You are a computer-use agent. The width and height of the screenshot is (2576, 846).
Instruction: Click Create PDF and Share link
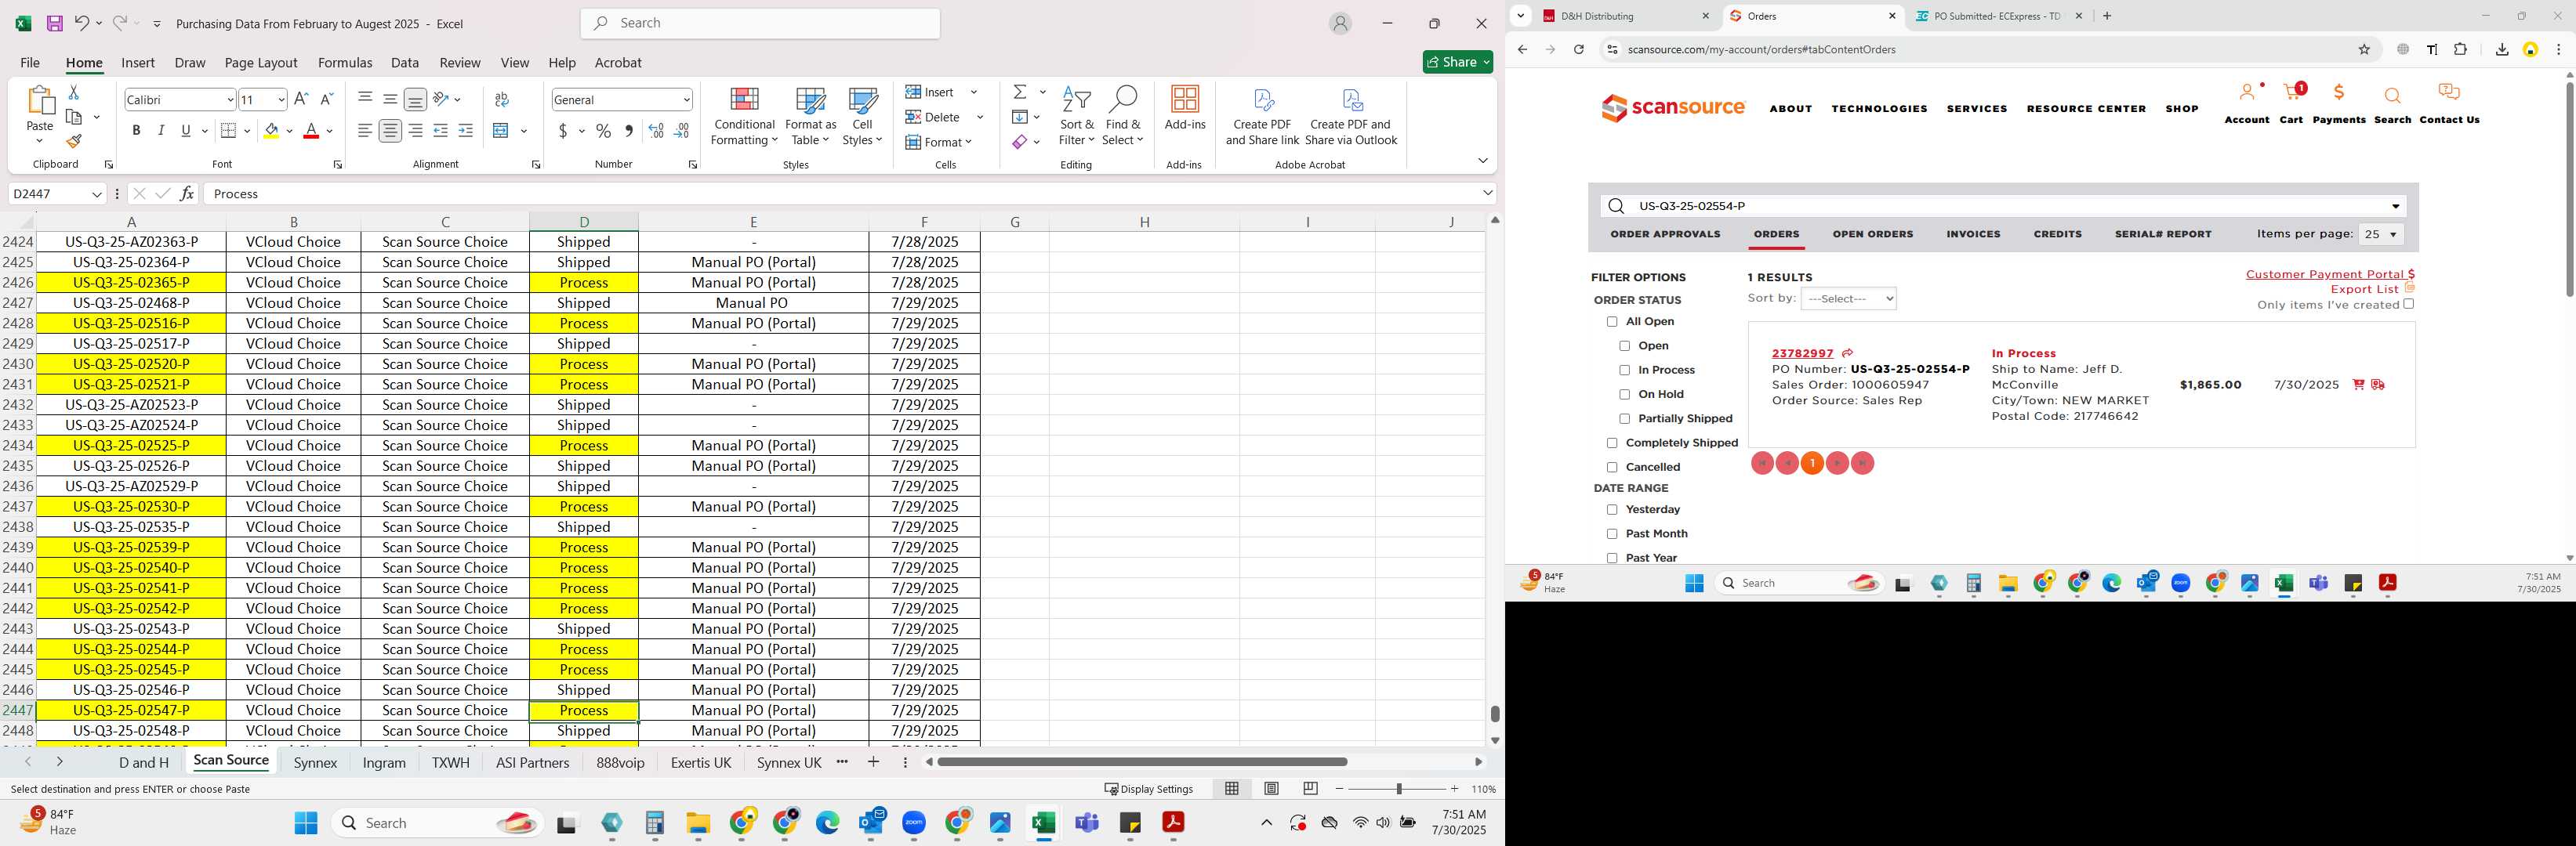click(x=1262, y=117)
